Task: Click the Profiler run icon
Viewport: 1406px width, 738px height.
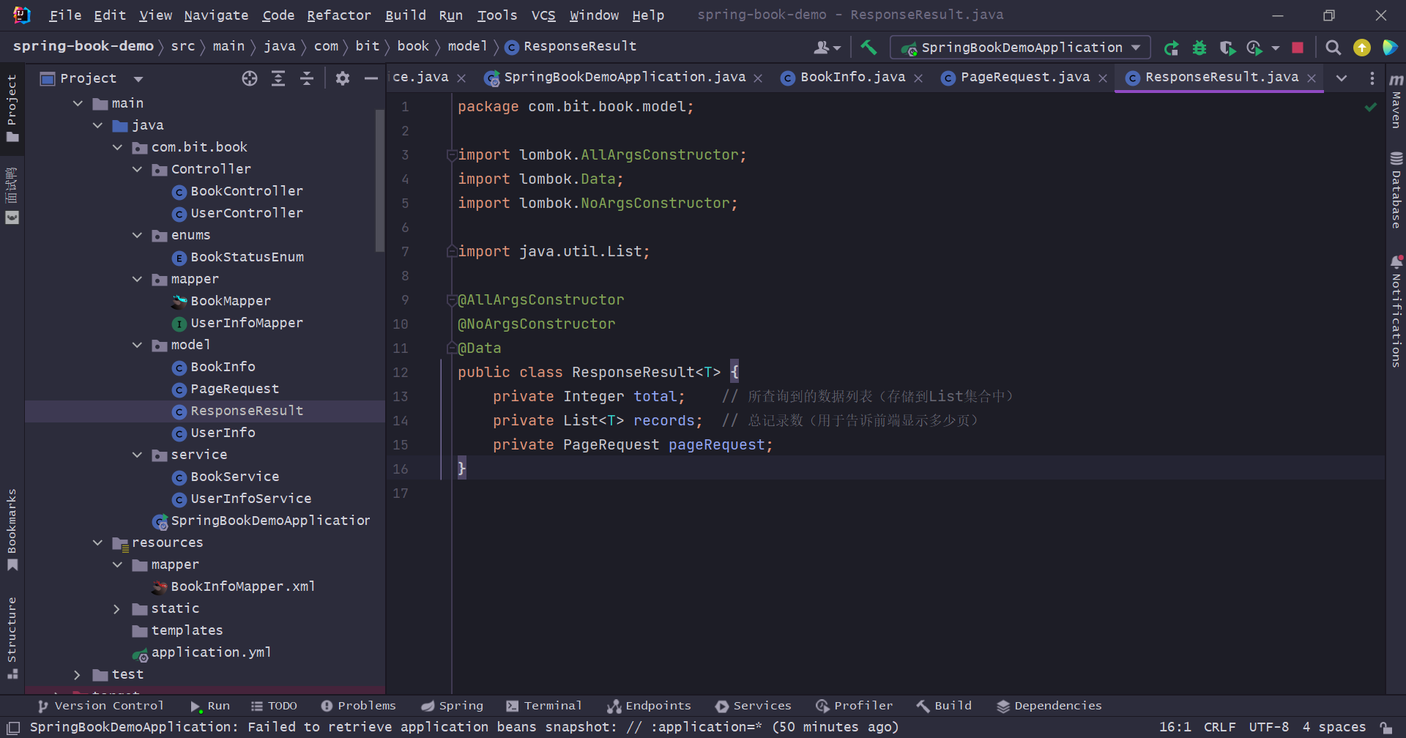Action: click(1254, 48)
